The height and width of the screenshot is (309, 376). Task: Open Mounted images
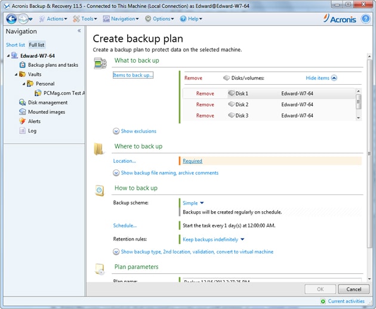pyautogui.click(x=47, y=112)
